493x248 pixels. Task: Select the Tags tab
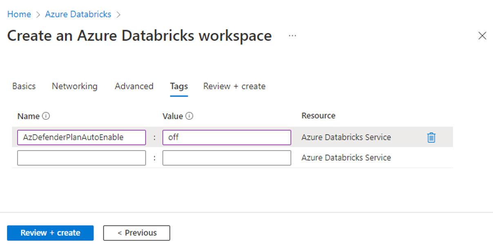[x=179, y=86]
